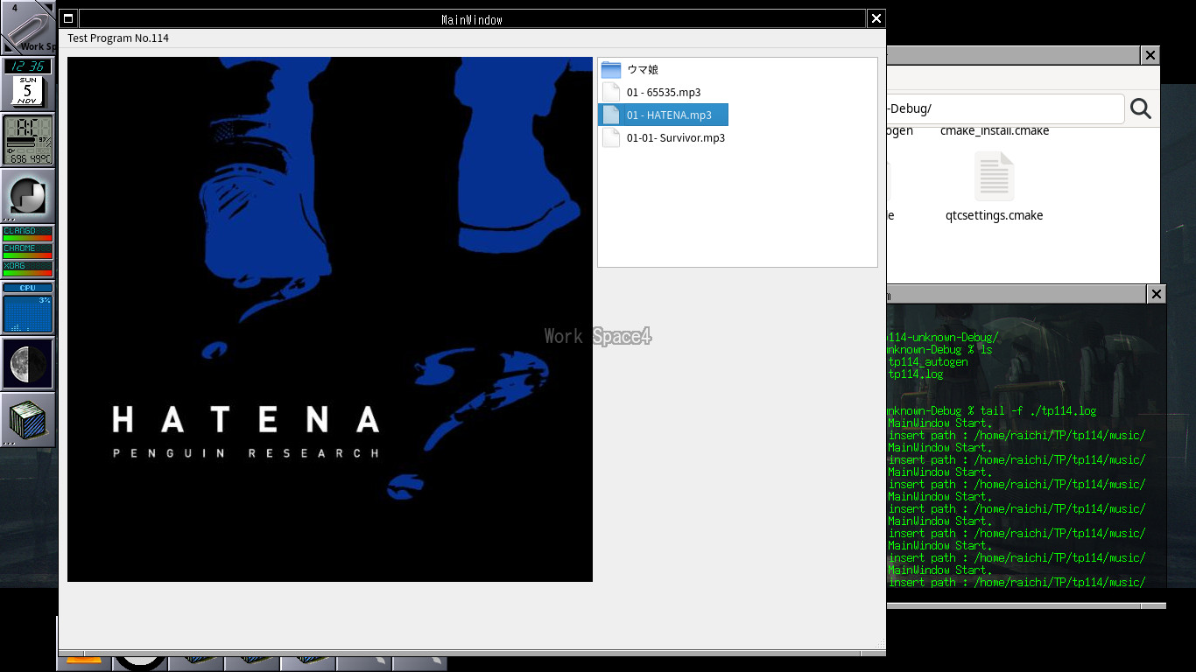Select the highlighted 01 - HATENA.mp3 entry

tap(663, 115)
